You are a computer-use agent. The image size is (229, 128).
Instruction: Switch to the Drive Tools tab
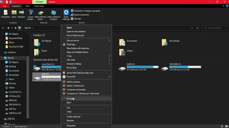point(39,6)
